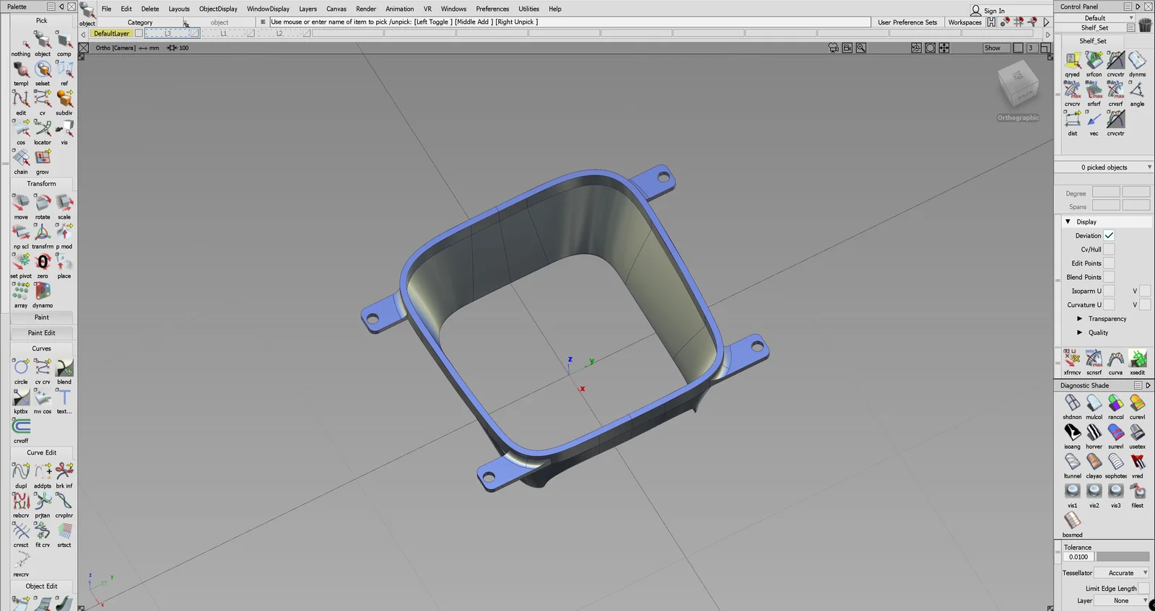The width and height of the screenshot is (1155, 611).
Task: Select the boxmod diagnostic shade
Action: point(1073,525)
